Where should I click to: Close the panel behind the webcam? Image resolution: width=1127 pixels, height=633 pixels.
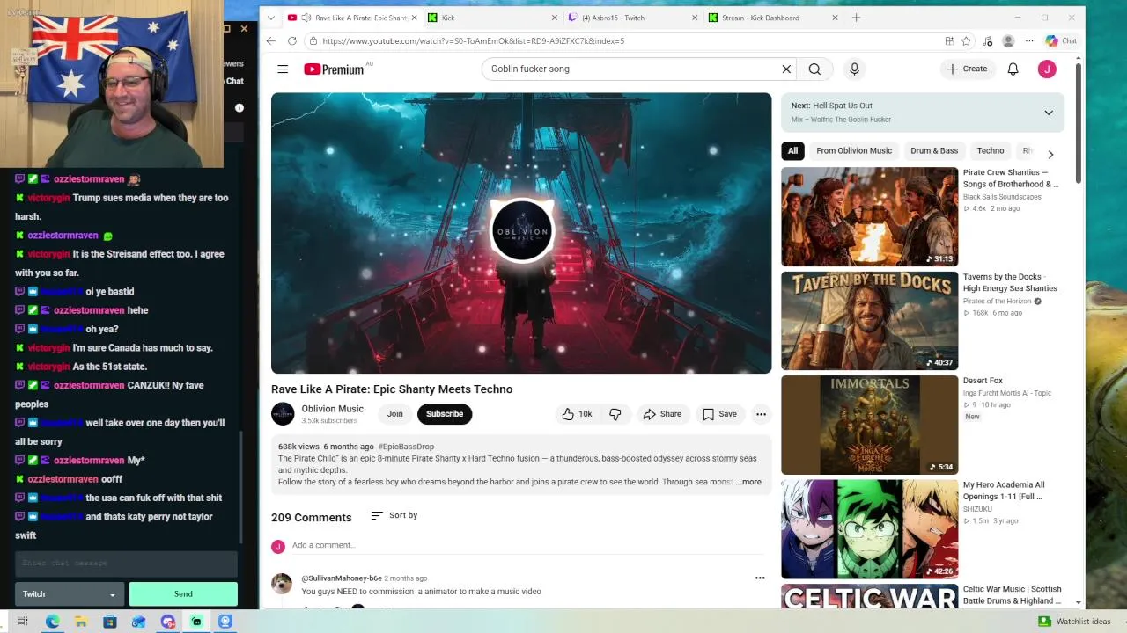coord(244,28)
